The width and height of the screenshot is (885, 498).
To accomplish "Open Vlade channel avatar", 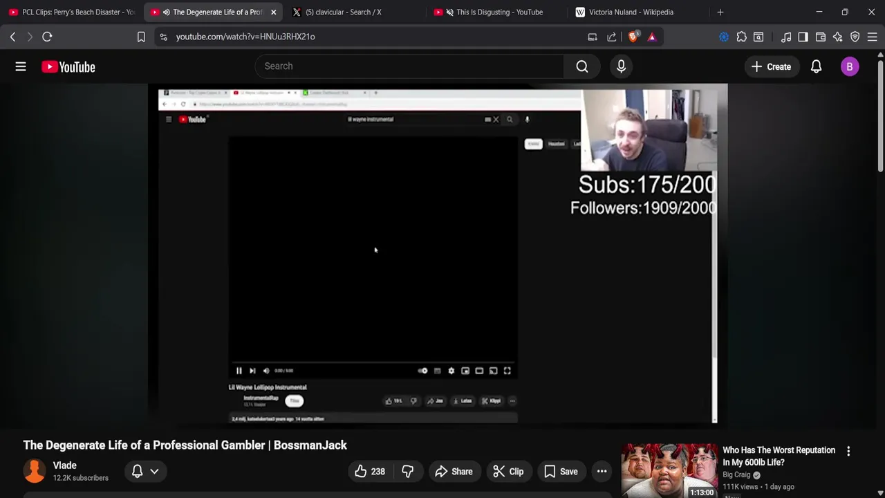I will (x=35, y=471).
